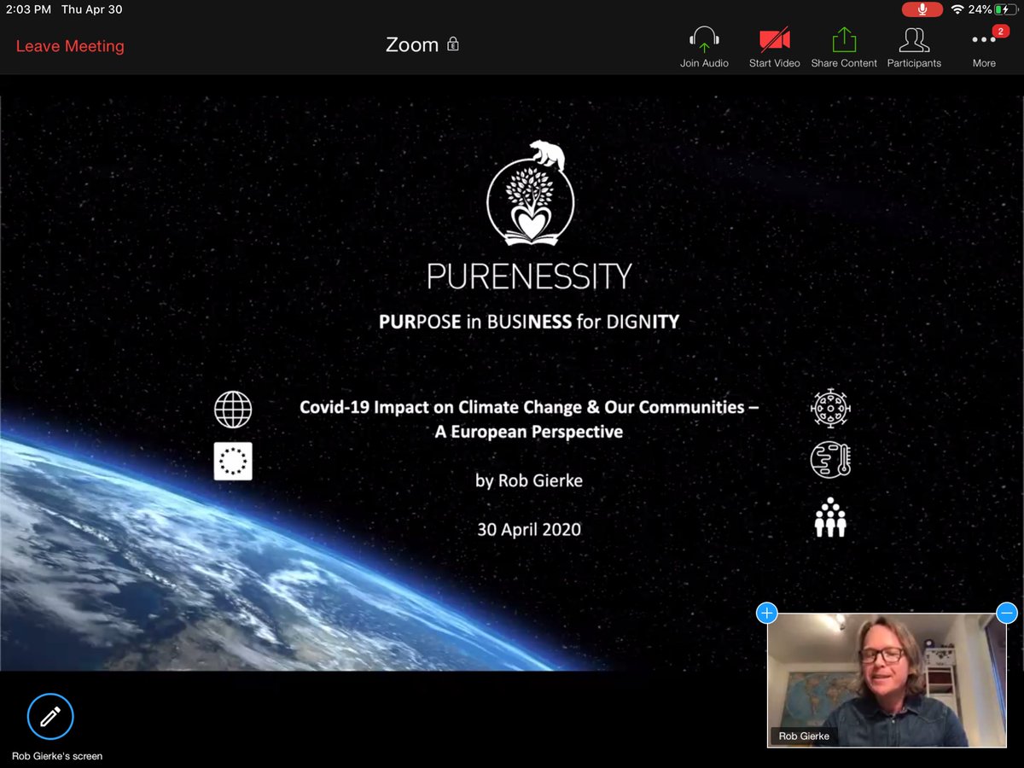Open the annotate pencil tool

tap(50, 716)
